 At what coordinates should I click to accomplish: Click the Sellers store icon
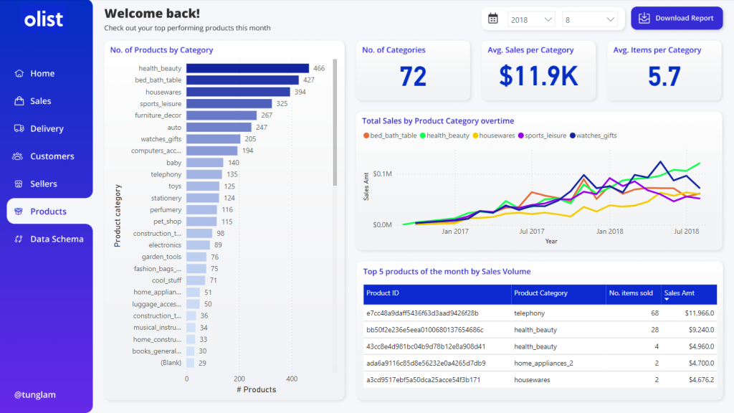[19, 184]
